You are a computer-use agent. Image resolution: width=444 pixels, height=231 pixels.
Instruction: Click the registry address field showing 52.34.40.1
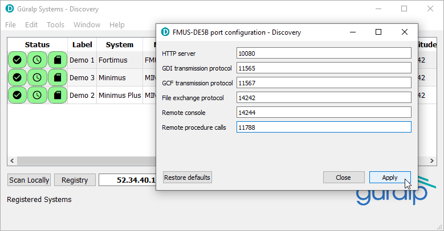127,180
